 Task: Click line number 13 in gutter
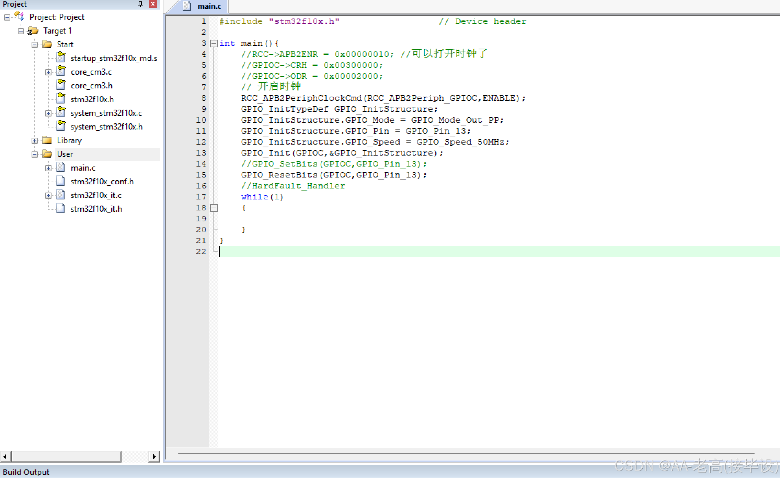tap(201, 153)
